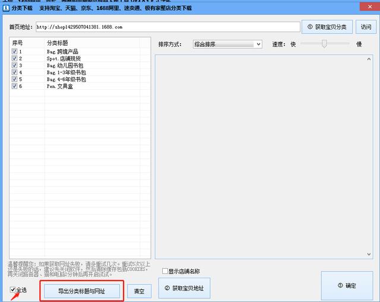Screen dimensions: 380x302
Task: Click the 速度 slider handle
Action: coord(324,44)
